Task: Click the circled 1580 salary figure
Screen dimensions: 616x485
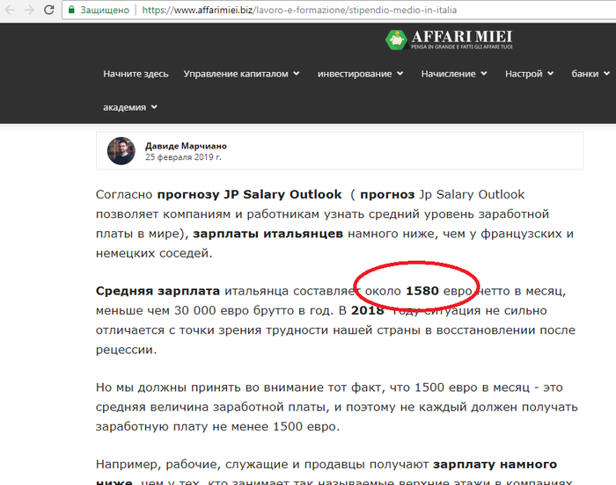Action: click(422, 289)
